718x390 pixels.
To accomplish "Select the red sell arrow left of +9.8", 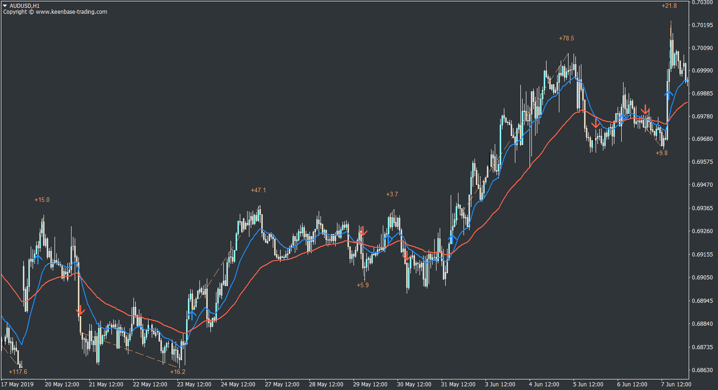I will pos(645,110).
